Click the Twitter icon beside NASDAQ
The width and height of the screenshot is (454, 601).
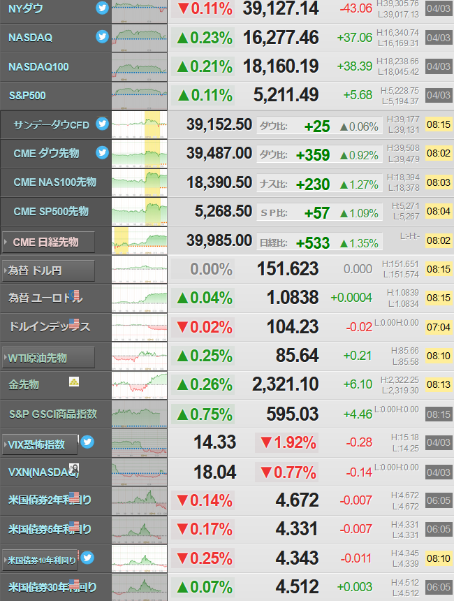(x=102, y=37)
